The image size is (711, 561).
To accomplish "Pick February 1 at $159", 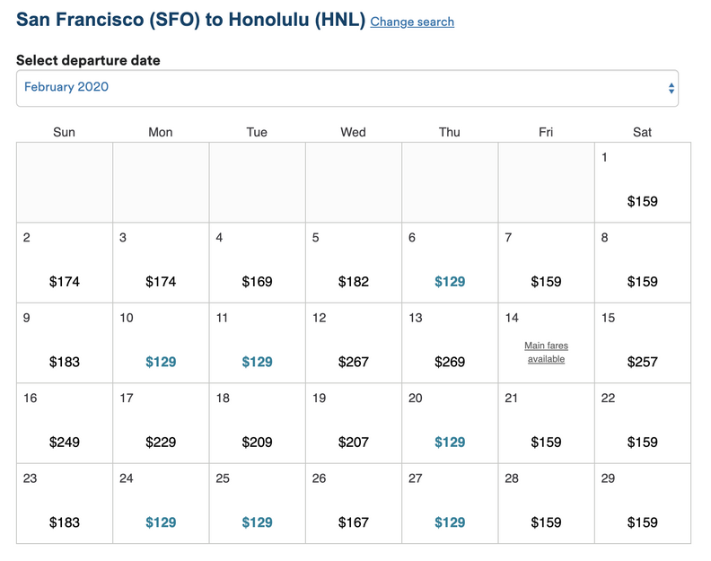I will (x=642, y=201).
